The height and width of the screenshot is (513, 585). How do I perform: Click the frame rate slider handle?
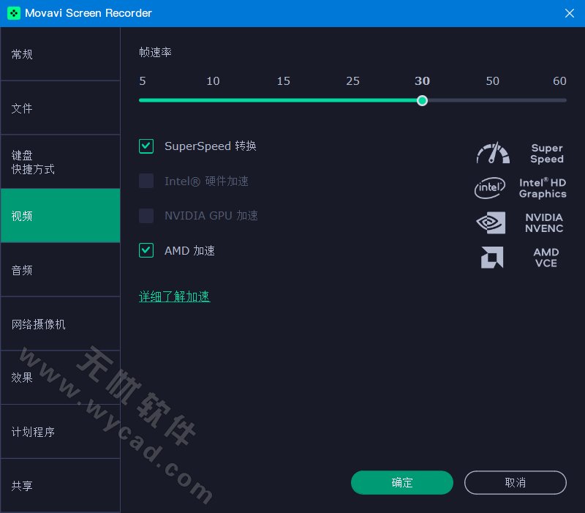[422, 100]
